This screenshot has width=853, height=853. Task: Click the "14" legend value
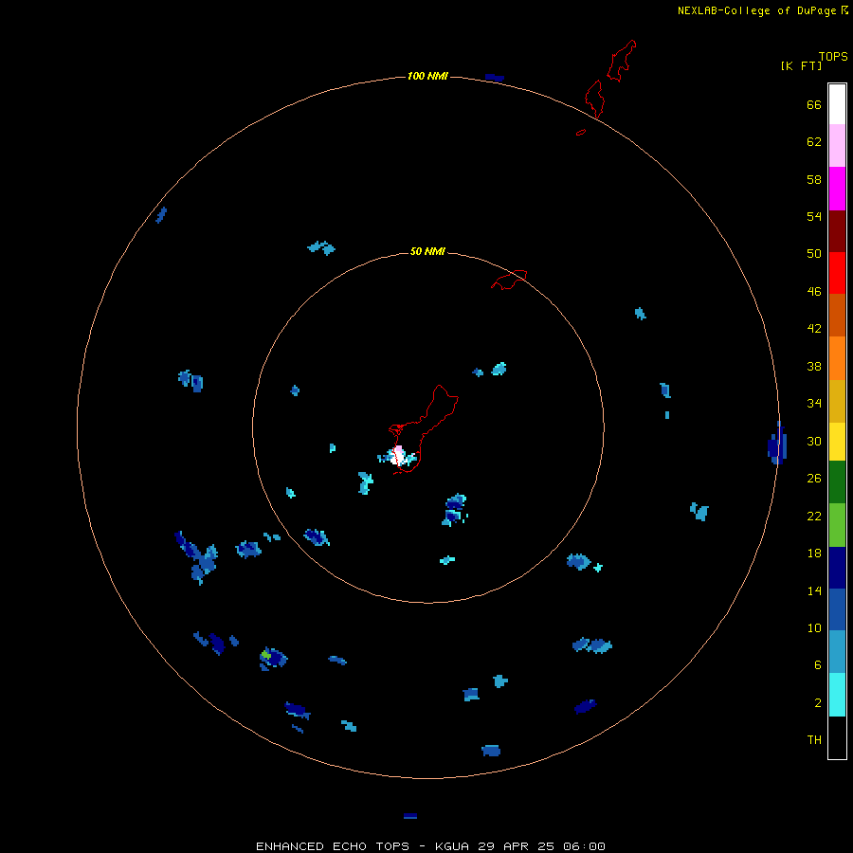[x=814, y=590]
